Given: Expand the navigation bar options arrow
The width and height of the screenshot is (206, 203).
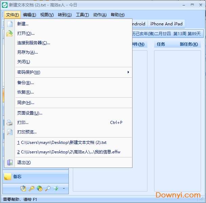Looking at the screenshot, I should (64, 188).
